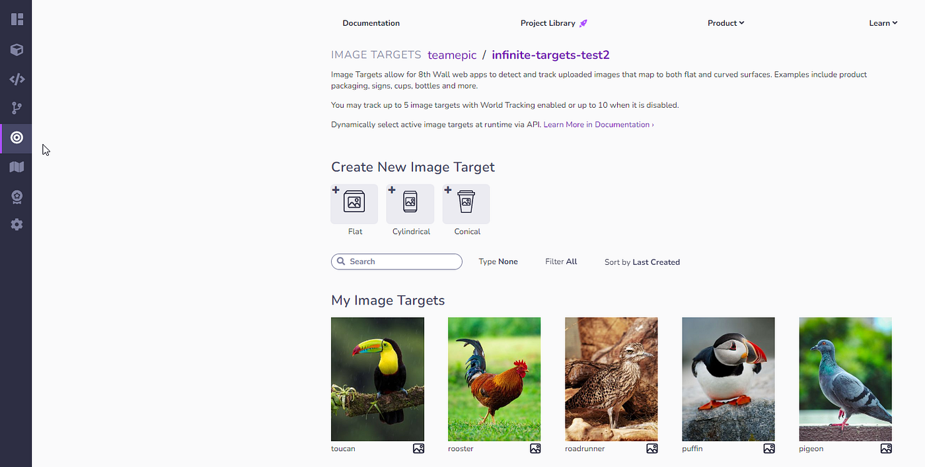925x467 pixels.
Task: Open the roadrunner image target thumbnail
Action: pyautogui.click(x=611, y=379)
